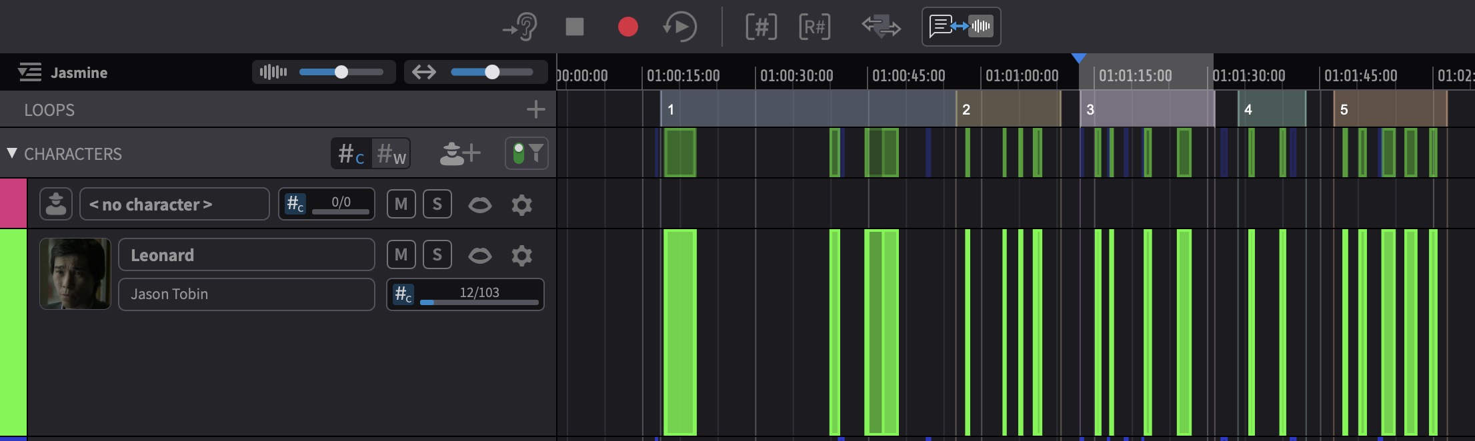Adjust the waveform height slider
This screenshot has width=1475, height=441.
[x=341, y=72]
